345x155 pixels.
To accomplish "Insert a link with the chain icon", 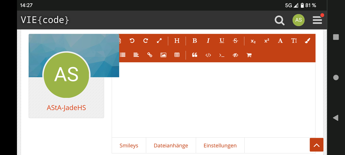I will pyautogui.click(x=150, y=55).
